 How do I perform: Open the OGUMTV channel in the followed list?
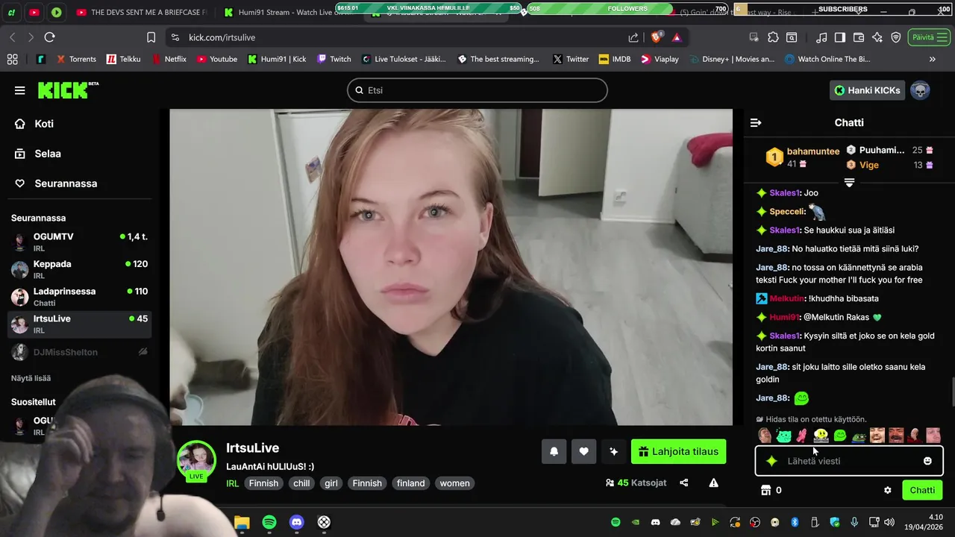[x=79, y=242]
